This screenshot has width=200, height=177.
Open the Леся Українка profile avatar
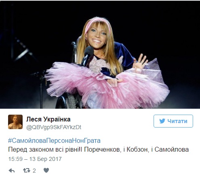point(15,122)
